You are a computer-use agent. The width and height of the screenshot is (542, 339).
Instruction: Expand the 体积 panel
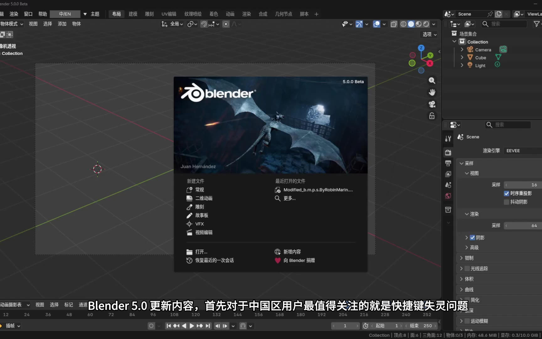[469, 279]
